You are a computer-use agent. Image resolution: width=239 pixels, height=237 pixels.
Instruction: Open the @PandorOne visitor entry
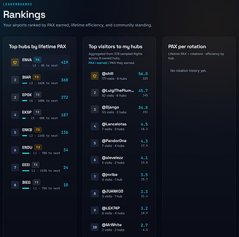(x=120, y=143)
